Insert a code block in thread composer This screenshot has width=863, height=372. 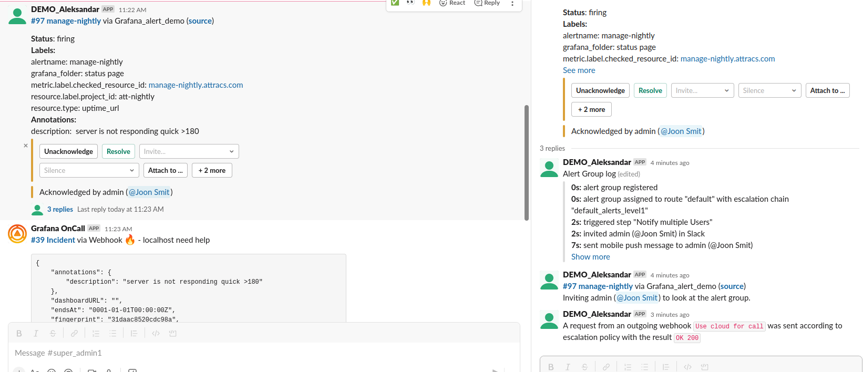point(704,367)
